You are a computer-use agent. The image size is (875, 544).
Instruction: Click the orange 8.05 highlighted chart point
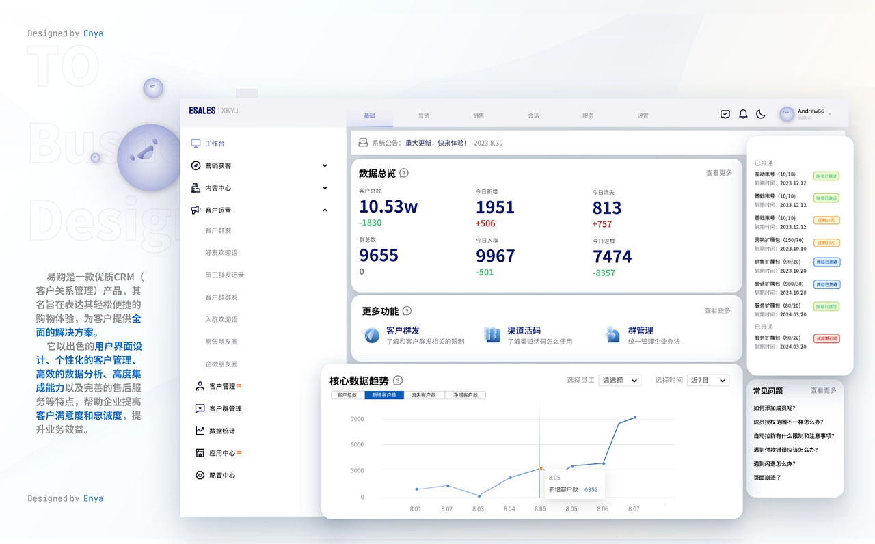(x=541, y=468)
